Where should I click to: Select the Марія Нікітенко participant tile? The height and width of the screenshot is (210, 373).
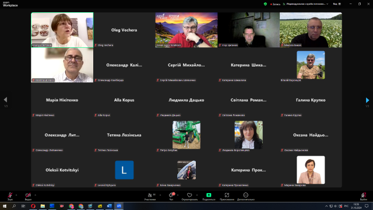(62, 100)
